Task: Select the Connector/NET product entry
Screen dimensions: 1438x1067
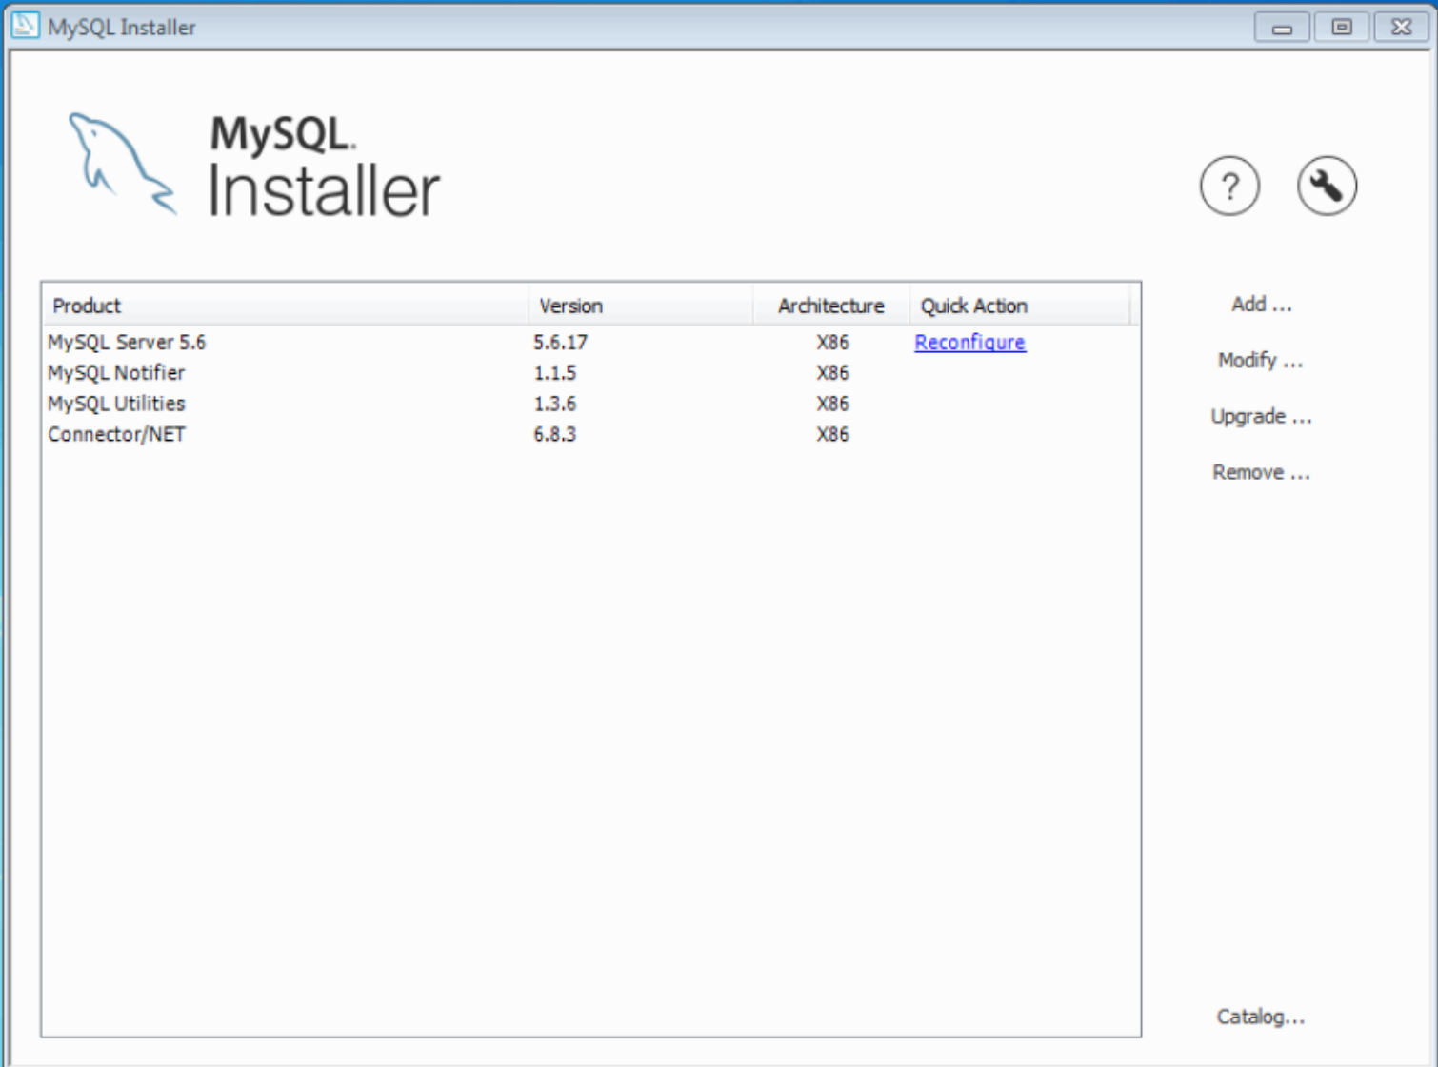Action: (116, 434)
